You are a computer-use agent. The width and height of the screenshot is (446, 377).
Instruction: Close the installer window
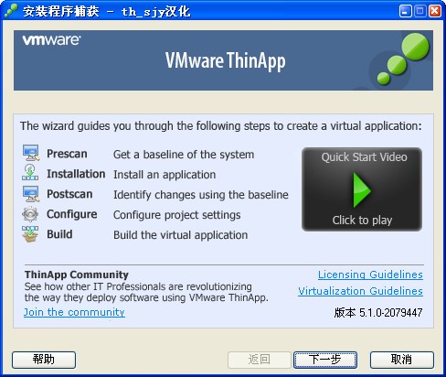435,11
